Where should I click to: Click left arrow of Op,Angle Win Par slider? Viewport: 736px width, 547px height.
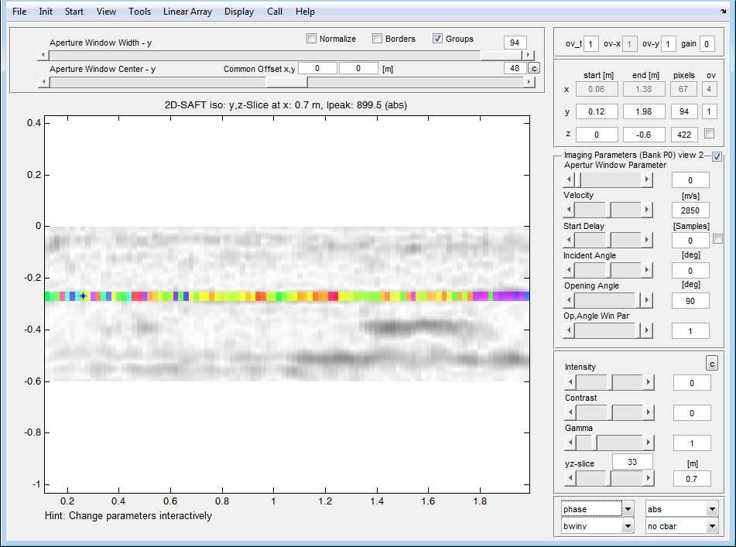tap(569, 330)
